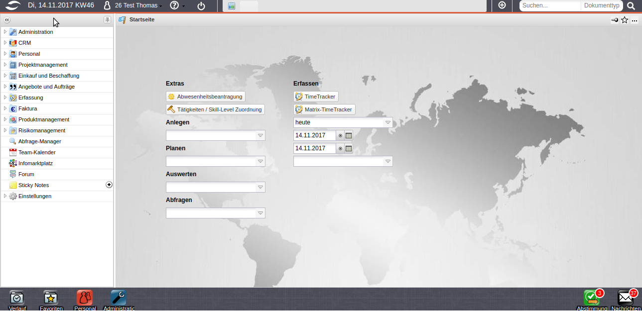
Task: Add Startseite to favorites with star icon
Action: click(625, 20)
